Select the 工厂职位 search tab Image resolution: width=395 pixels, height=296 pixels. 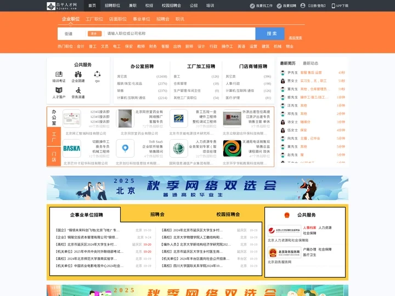[94, 19]
